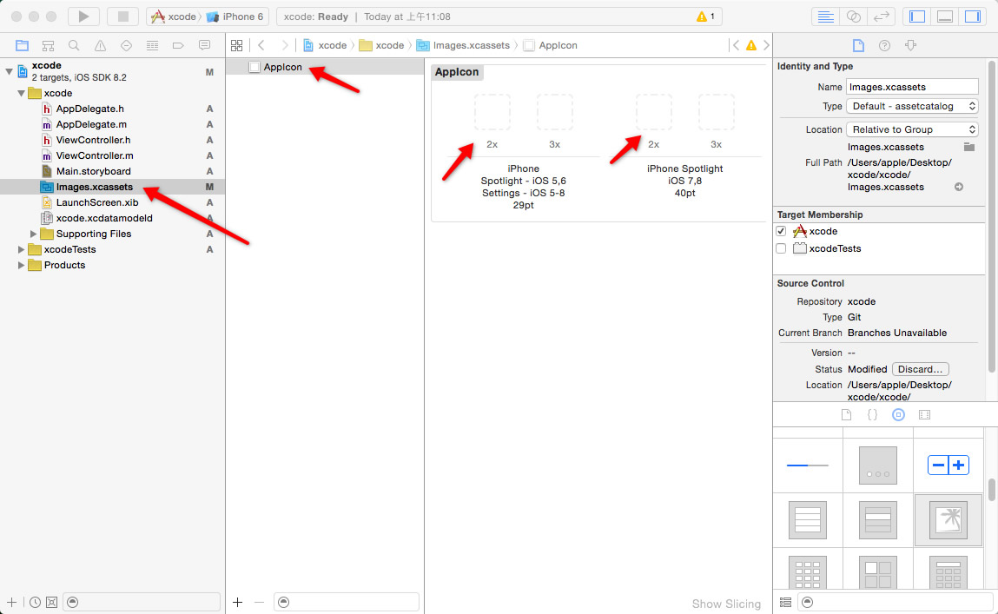Click the choose location folder icon
This screenshot has height=614, width=998.
[969, 147]
